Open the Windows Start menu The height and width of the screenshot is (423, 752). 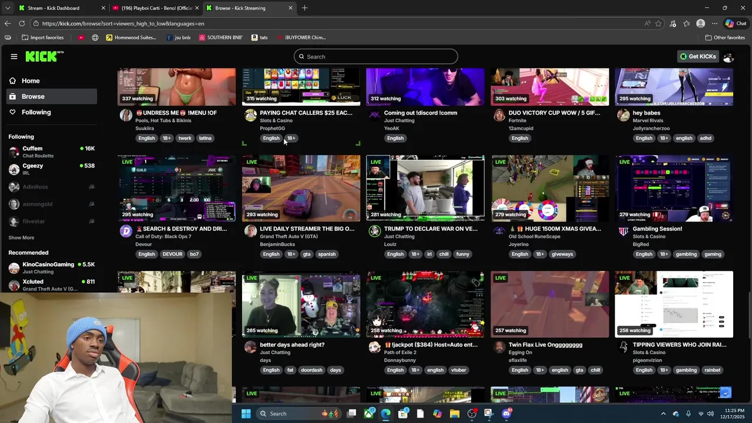(246, 414)
